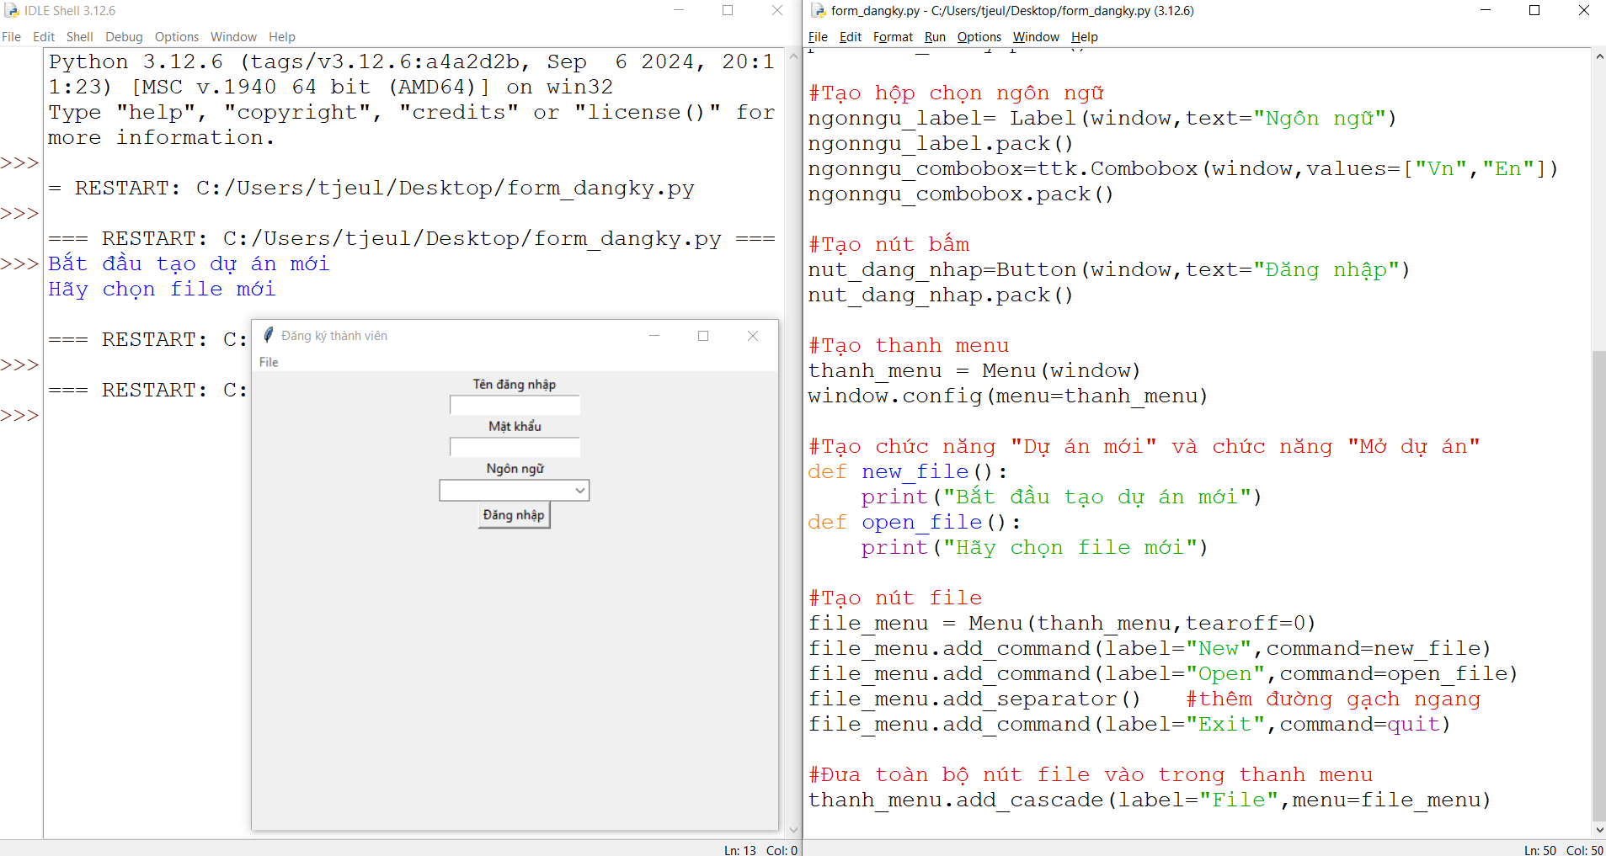Screen dimensions: 1606x856
Task: Open the Format menu in the editor
Action: [x=893, y=37]
